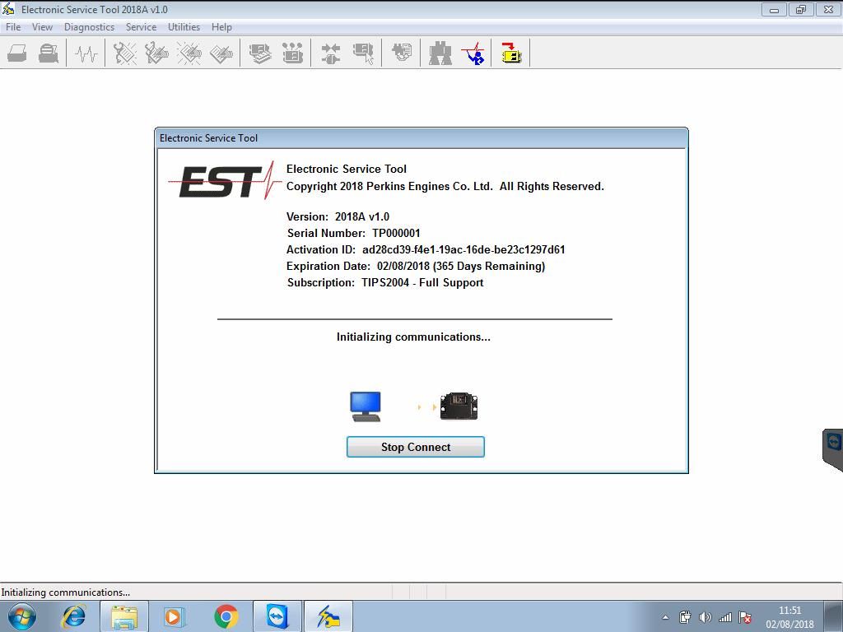Click the Perkins Engines copyright line
843x632 pixels.
click(x=445, y=187)
